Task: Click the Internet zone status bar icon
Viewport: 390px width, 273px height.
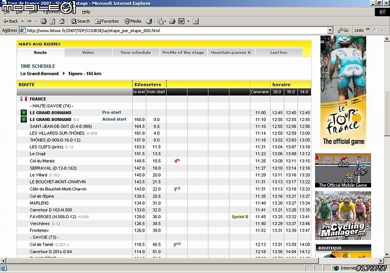Action: point(336,268)
